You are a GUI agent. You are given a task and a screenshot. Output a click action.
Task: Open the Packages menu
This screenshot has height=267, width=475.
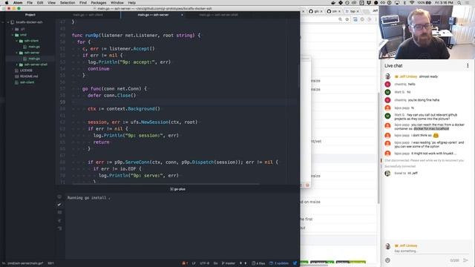(x=99, y=2)
